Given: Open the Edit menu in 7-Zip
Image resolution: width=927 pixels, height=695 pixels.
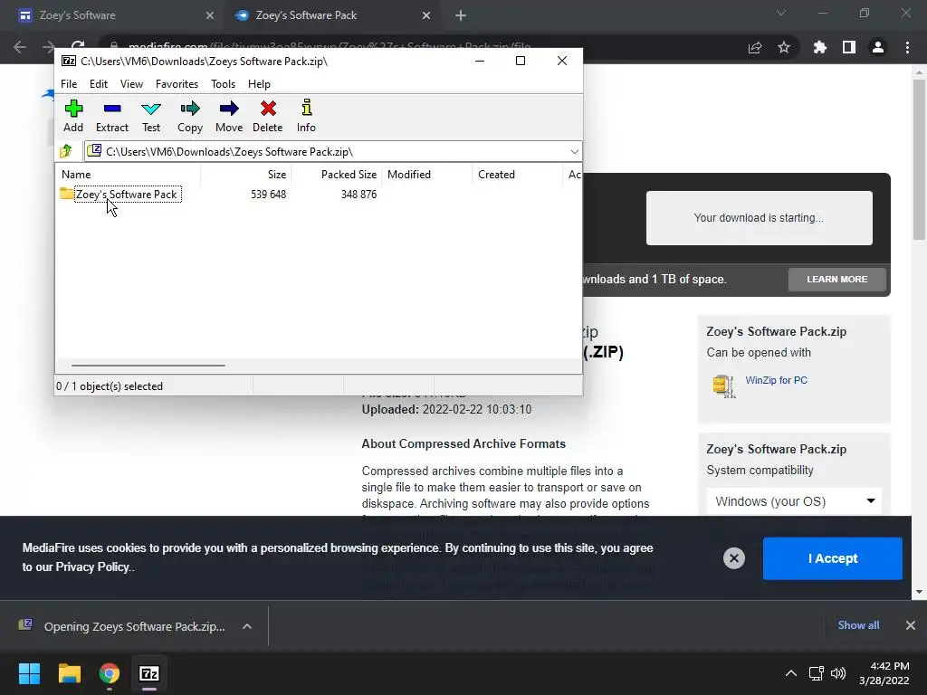Looking at the screenshot, I should point(98,84).
